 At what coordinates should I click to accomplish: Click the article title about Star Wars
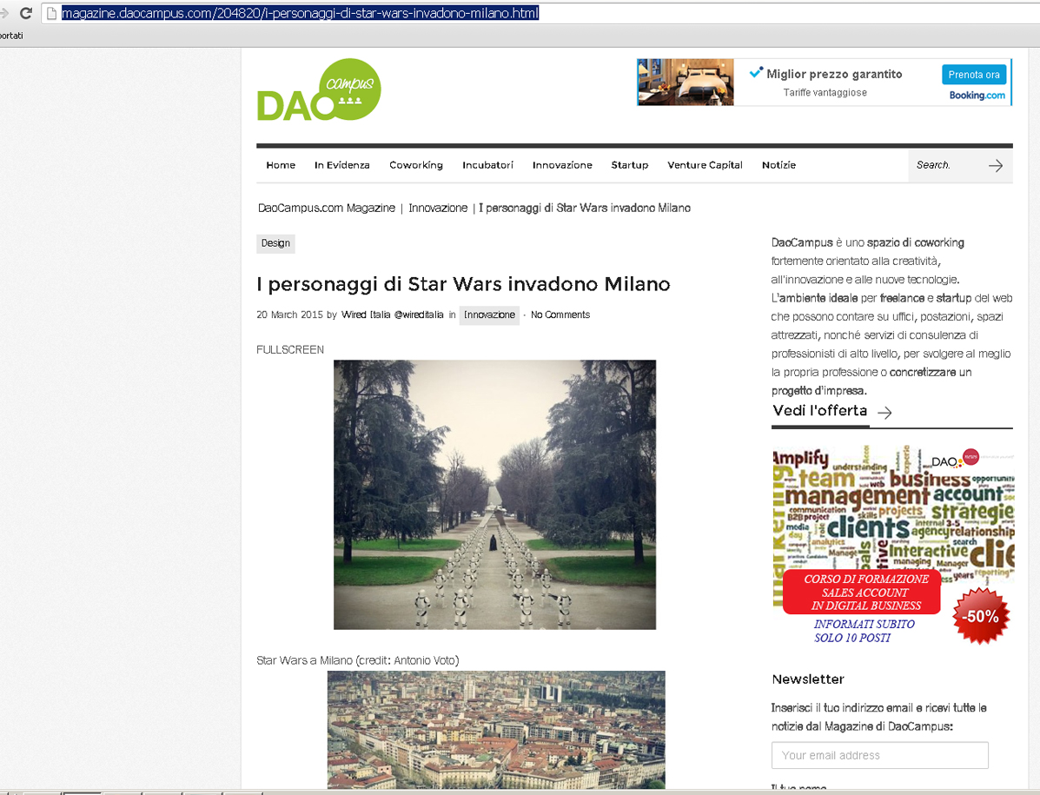click(x=463, y=284)
